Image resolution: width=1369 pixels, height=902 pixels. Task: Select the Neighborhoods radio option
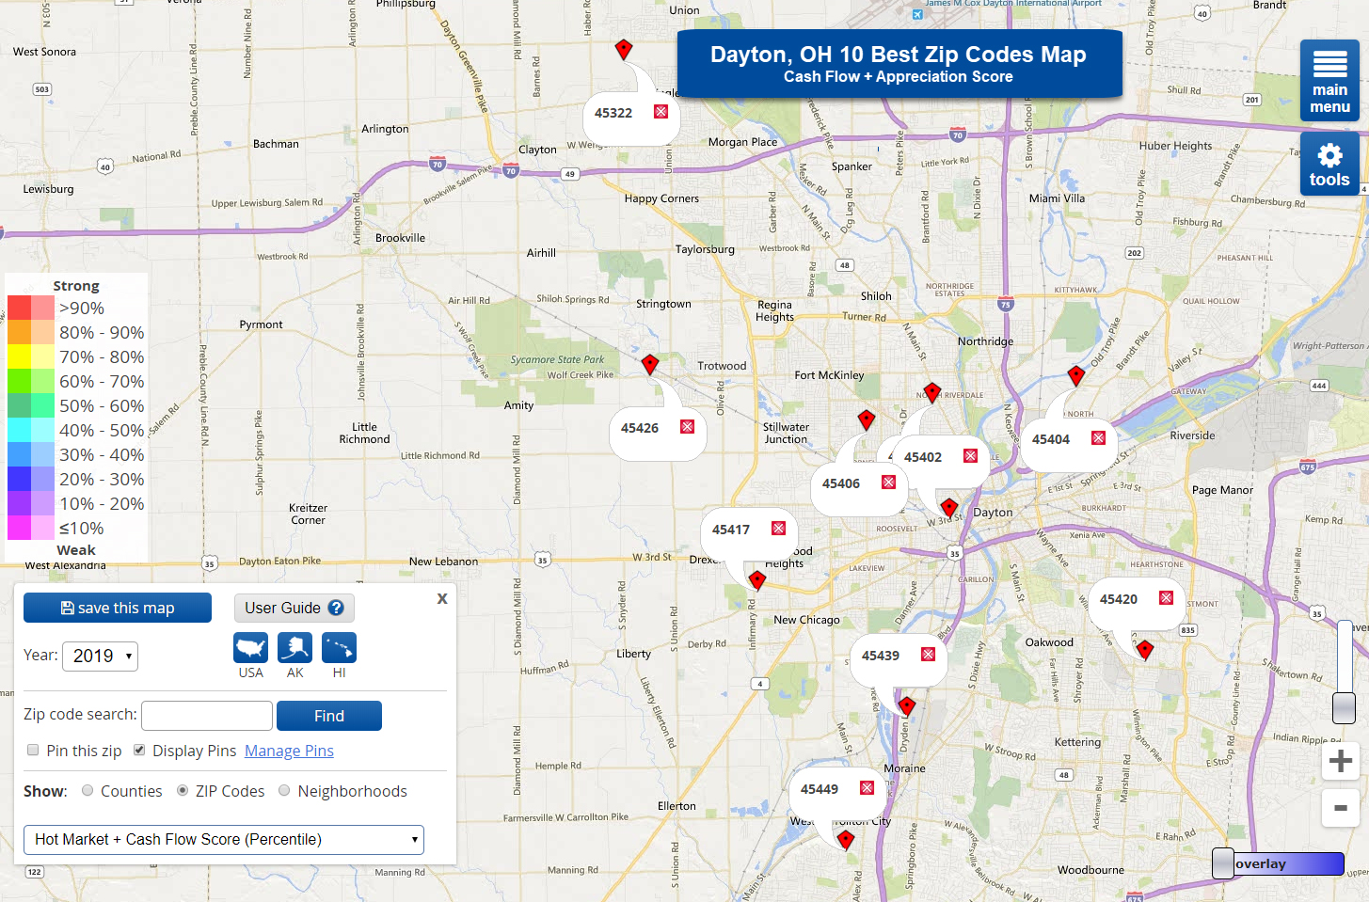[x=284, y=790]
